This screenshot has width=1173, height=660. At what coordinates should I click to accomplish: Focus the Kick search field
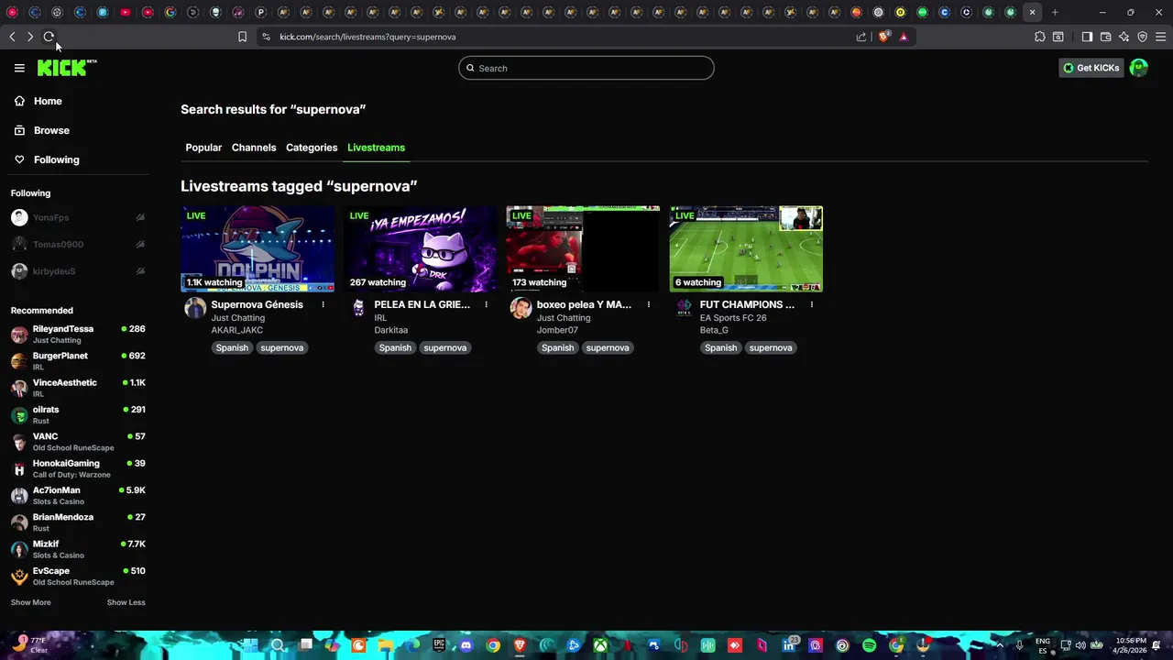tap(586, 68)
